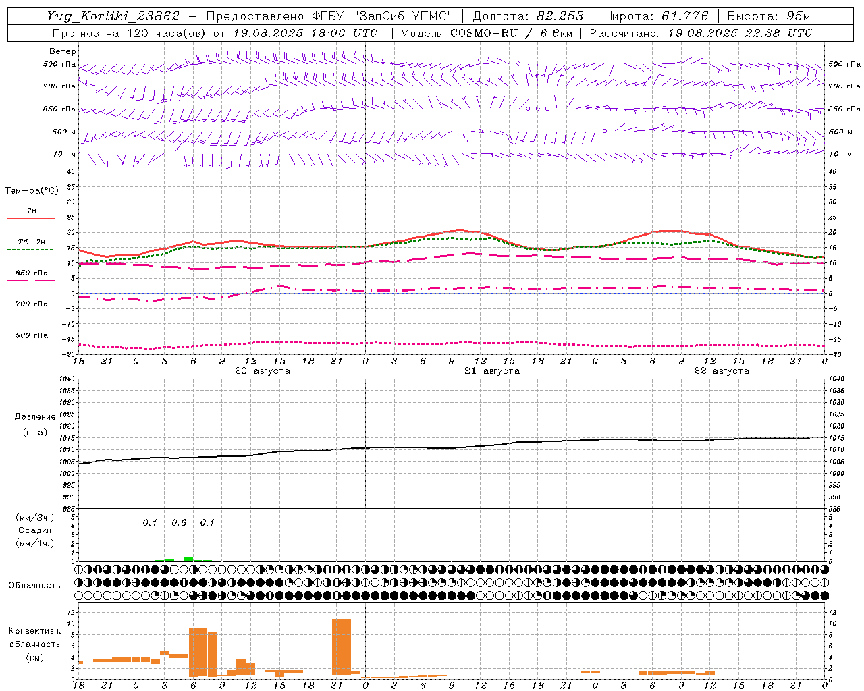Click the 850 гПа temperature legend entry
Screen dimensions: 864x691
[x=32, y=273]
